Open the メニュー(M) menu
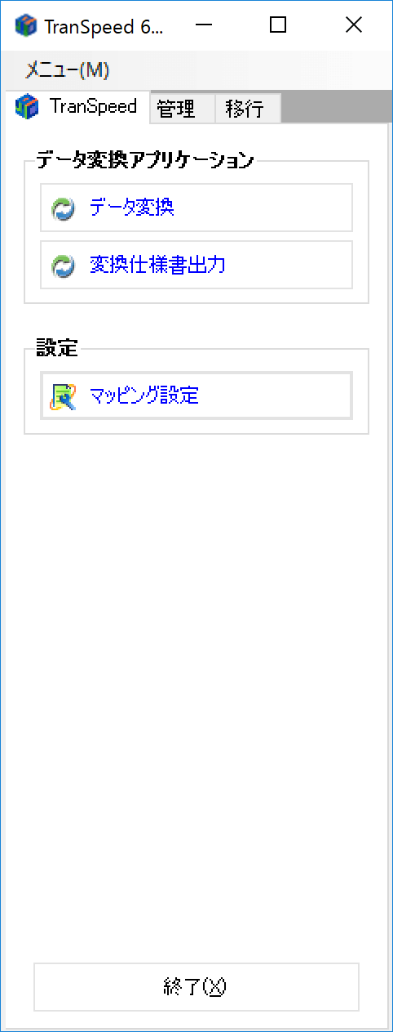Screen dimensions: 393x1032 point(68,70)
